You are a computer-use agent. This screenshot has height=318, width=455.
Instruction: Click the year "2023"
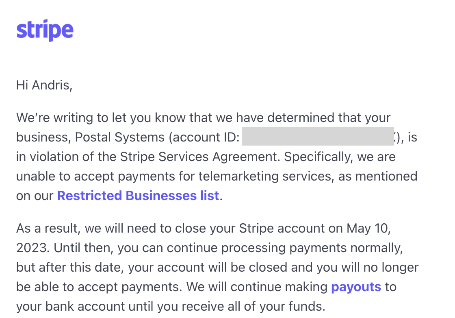[x=33, y=248]
